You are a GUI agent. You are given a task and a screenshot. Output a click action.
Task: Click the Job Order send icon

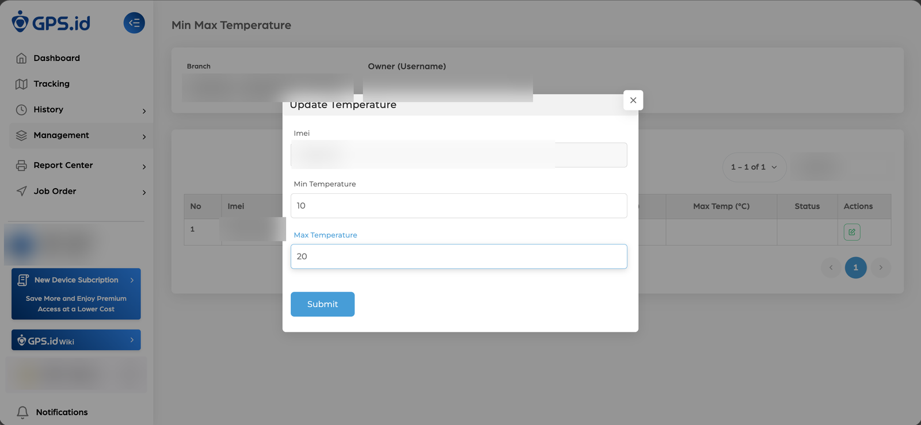tap(21, 192)
